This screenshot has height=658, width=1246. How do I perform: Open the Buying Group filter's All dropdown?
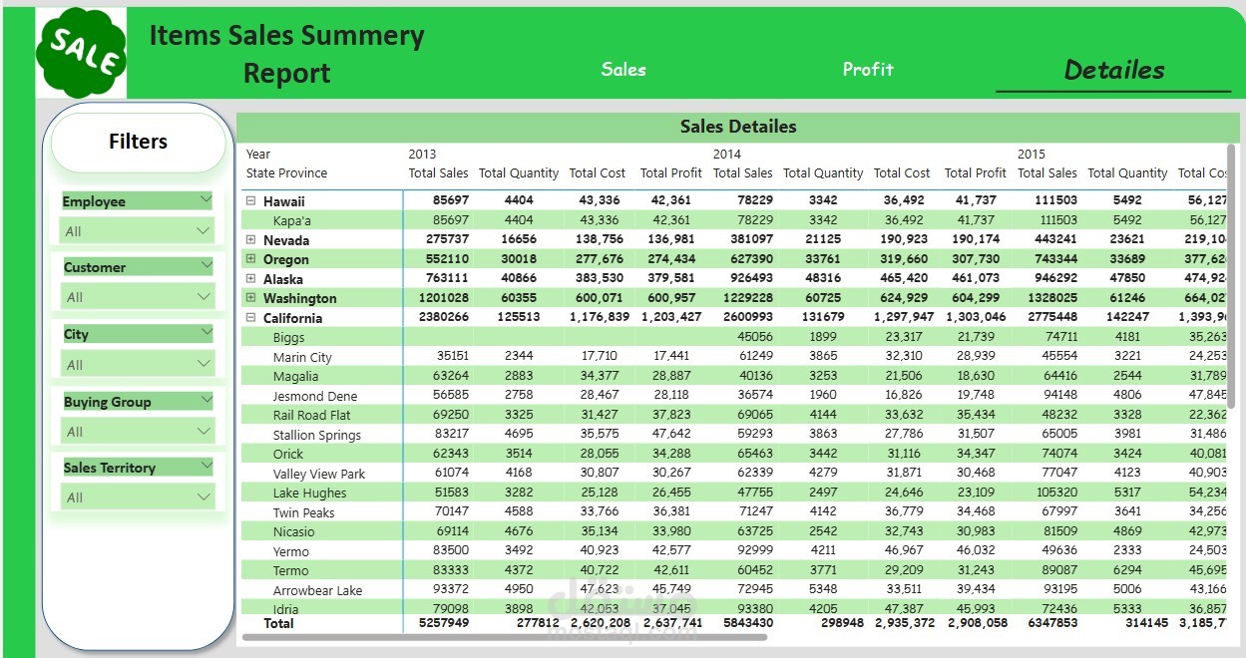(x=138, y=432)
